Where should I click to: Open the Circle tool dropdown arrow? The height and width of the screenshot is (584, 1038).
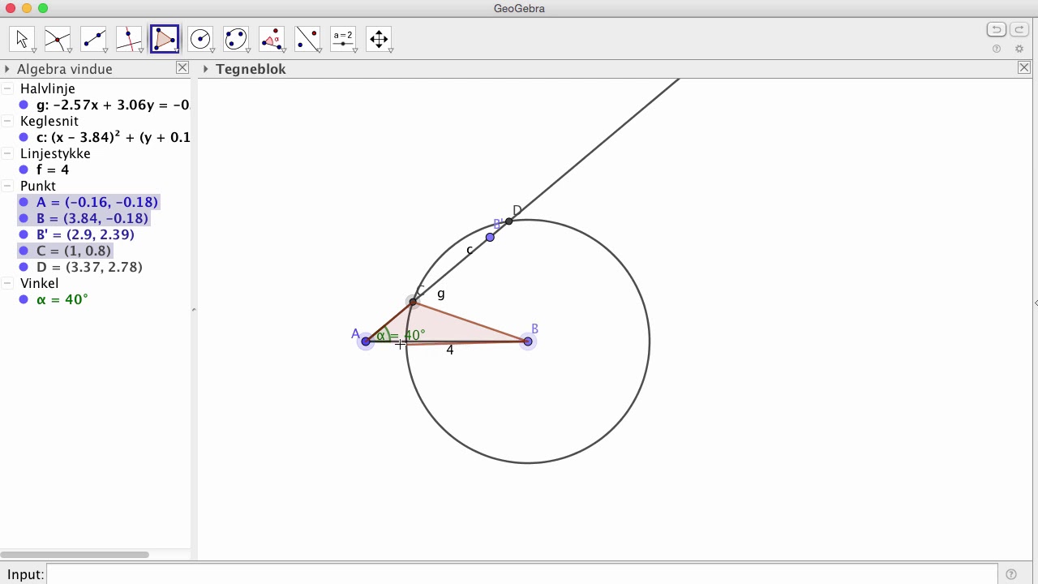[x=212, y=51]
